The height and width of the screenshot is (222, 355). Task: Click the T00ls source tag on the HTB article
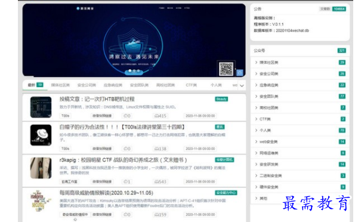pyautogui.click(x=65, y=116)
